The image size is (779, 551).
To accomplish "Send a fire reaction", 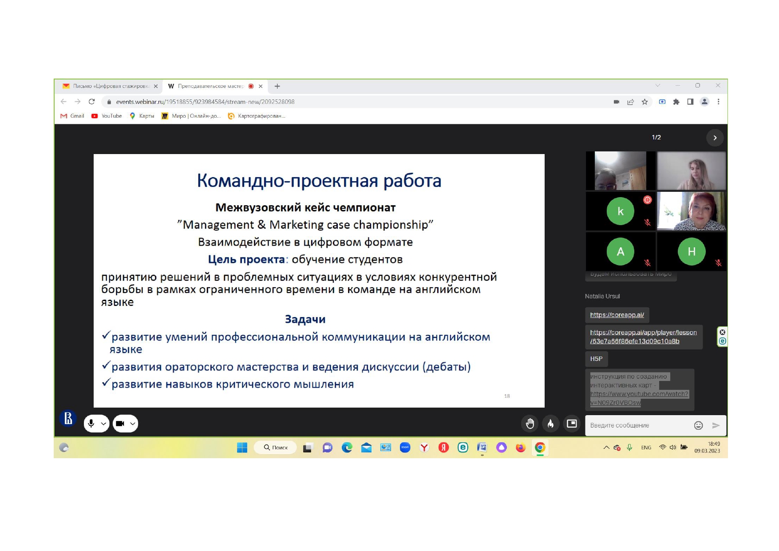I will tap(550, 424).
